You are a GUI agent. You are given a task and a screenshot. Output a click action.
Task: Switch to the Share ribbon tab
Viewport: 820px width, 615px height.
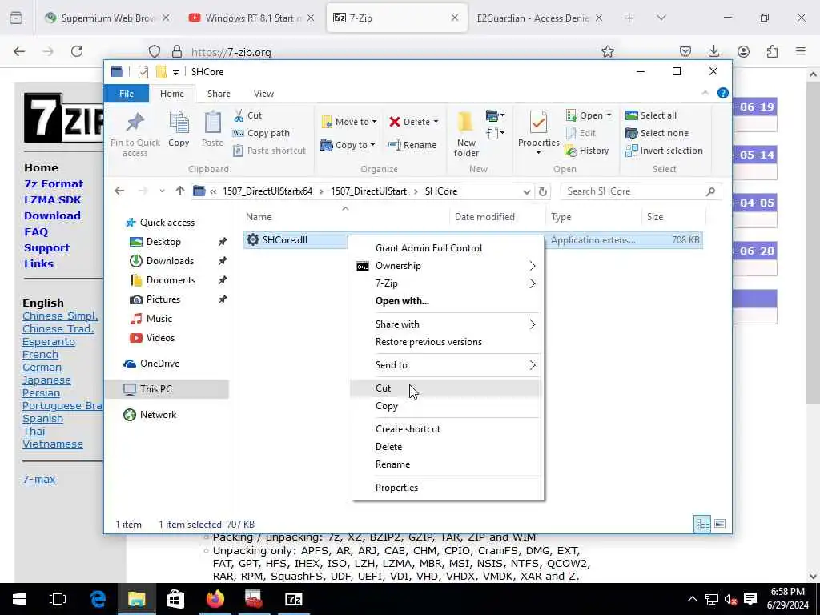219,94
